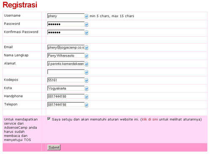Click the validation icon next to Kodepos field
Image resolution: width=210 pixels, height=154 pixels.
(x=87, y=81)
